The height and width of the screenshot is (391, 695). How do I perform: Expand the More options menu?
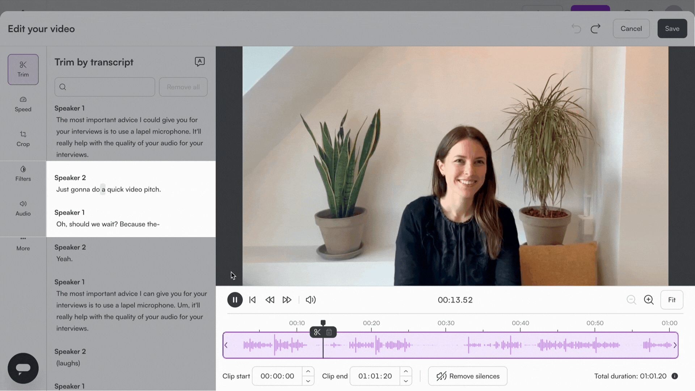(x=23, y=243)
